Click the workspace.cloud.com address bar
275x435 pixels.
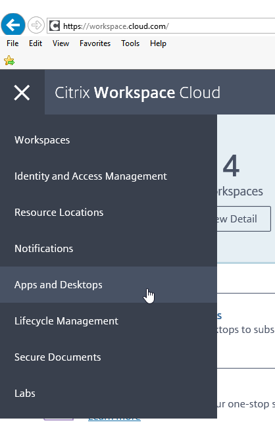pos(161,26)
